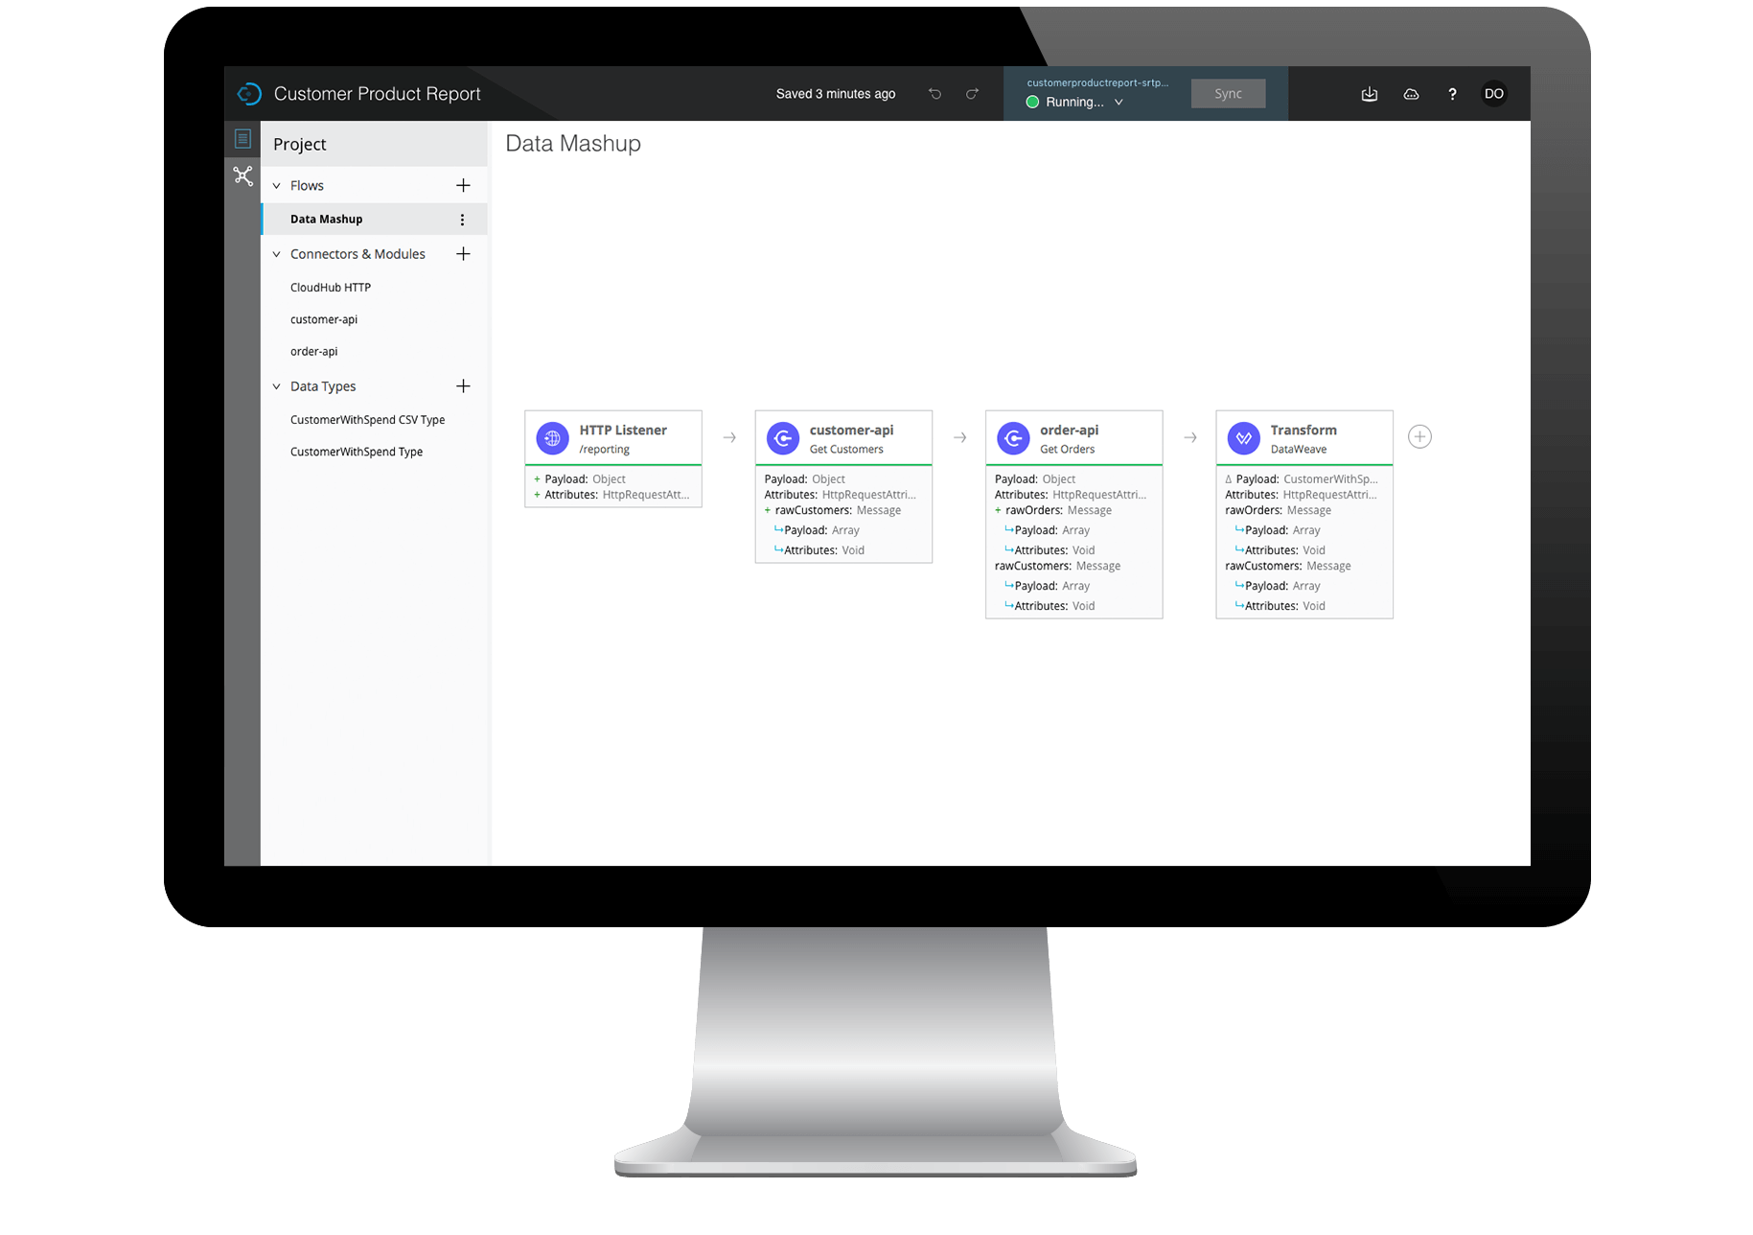Click Saved 3 minutes ago status text
Screen dimensions: 1753x1235
tap(835, 94)
